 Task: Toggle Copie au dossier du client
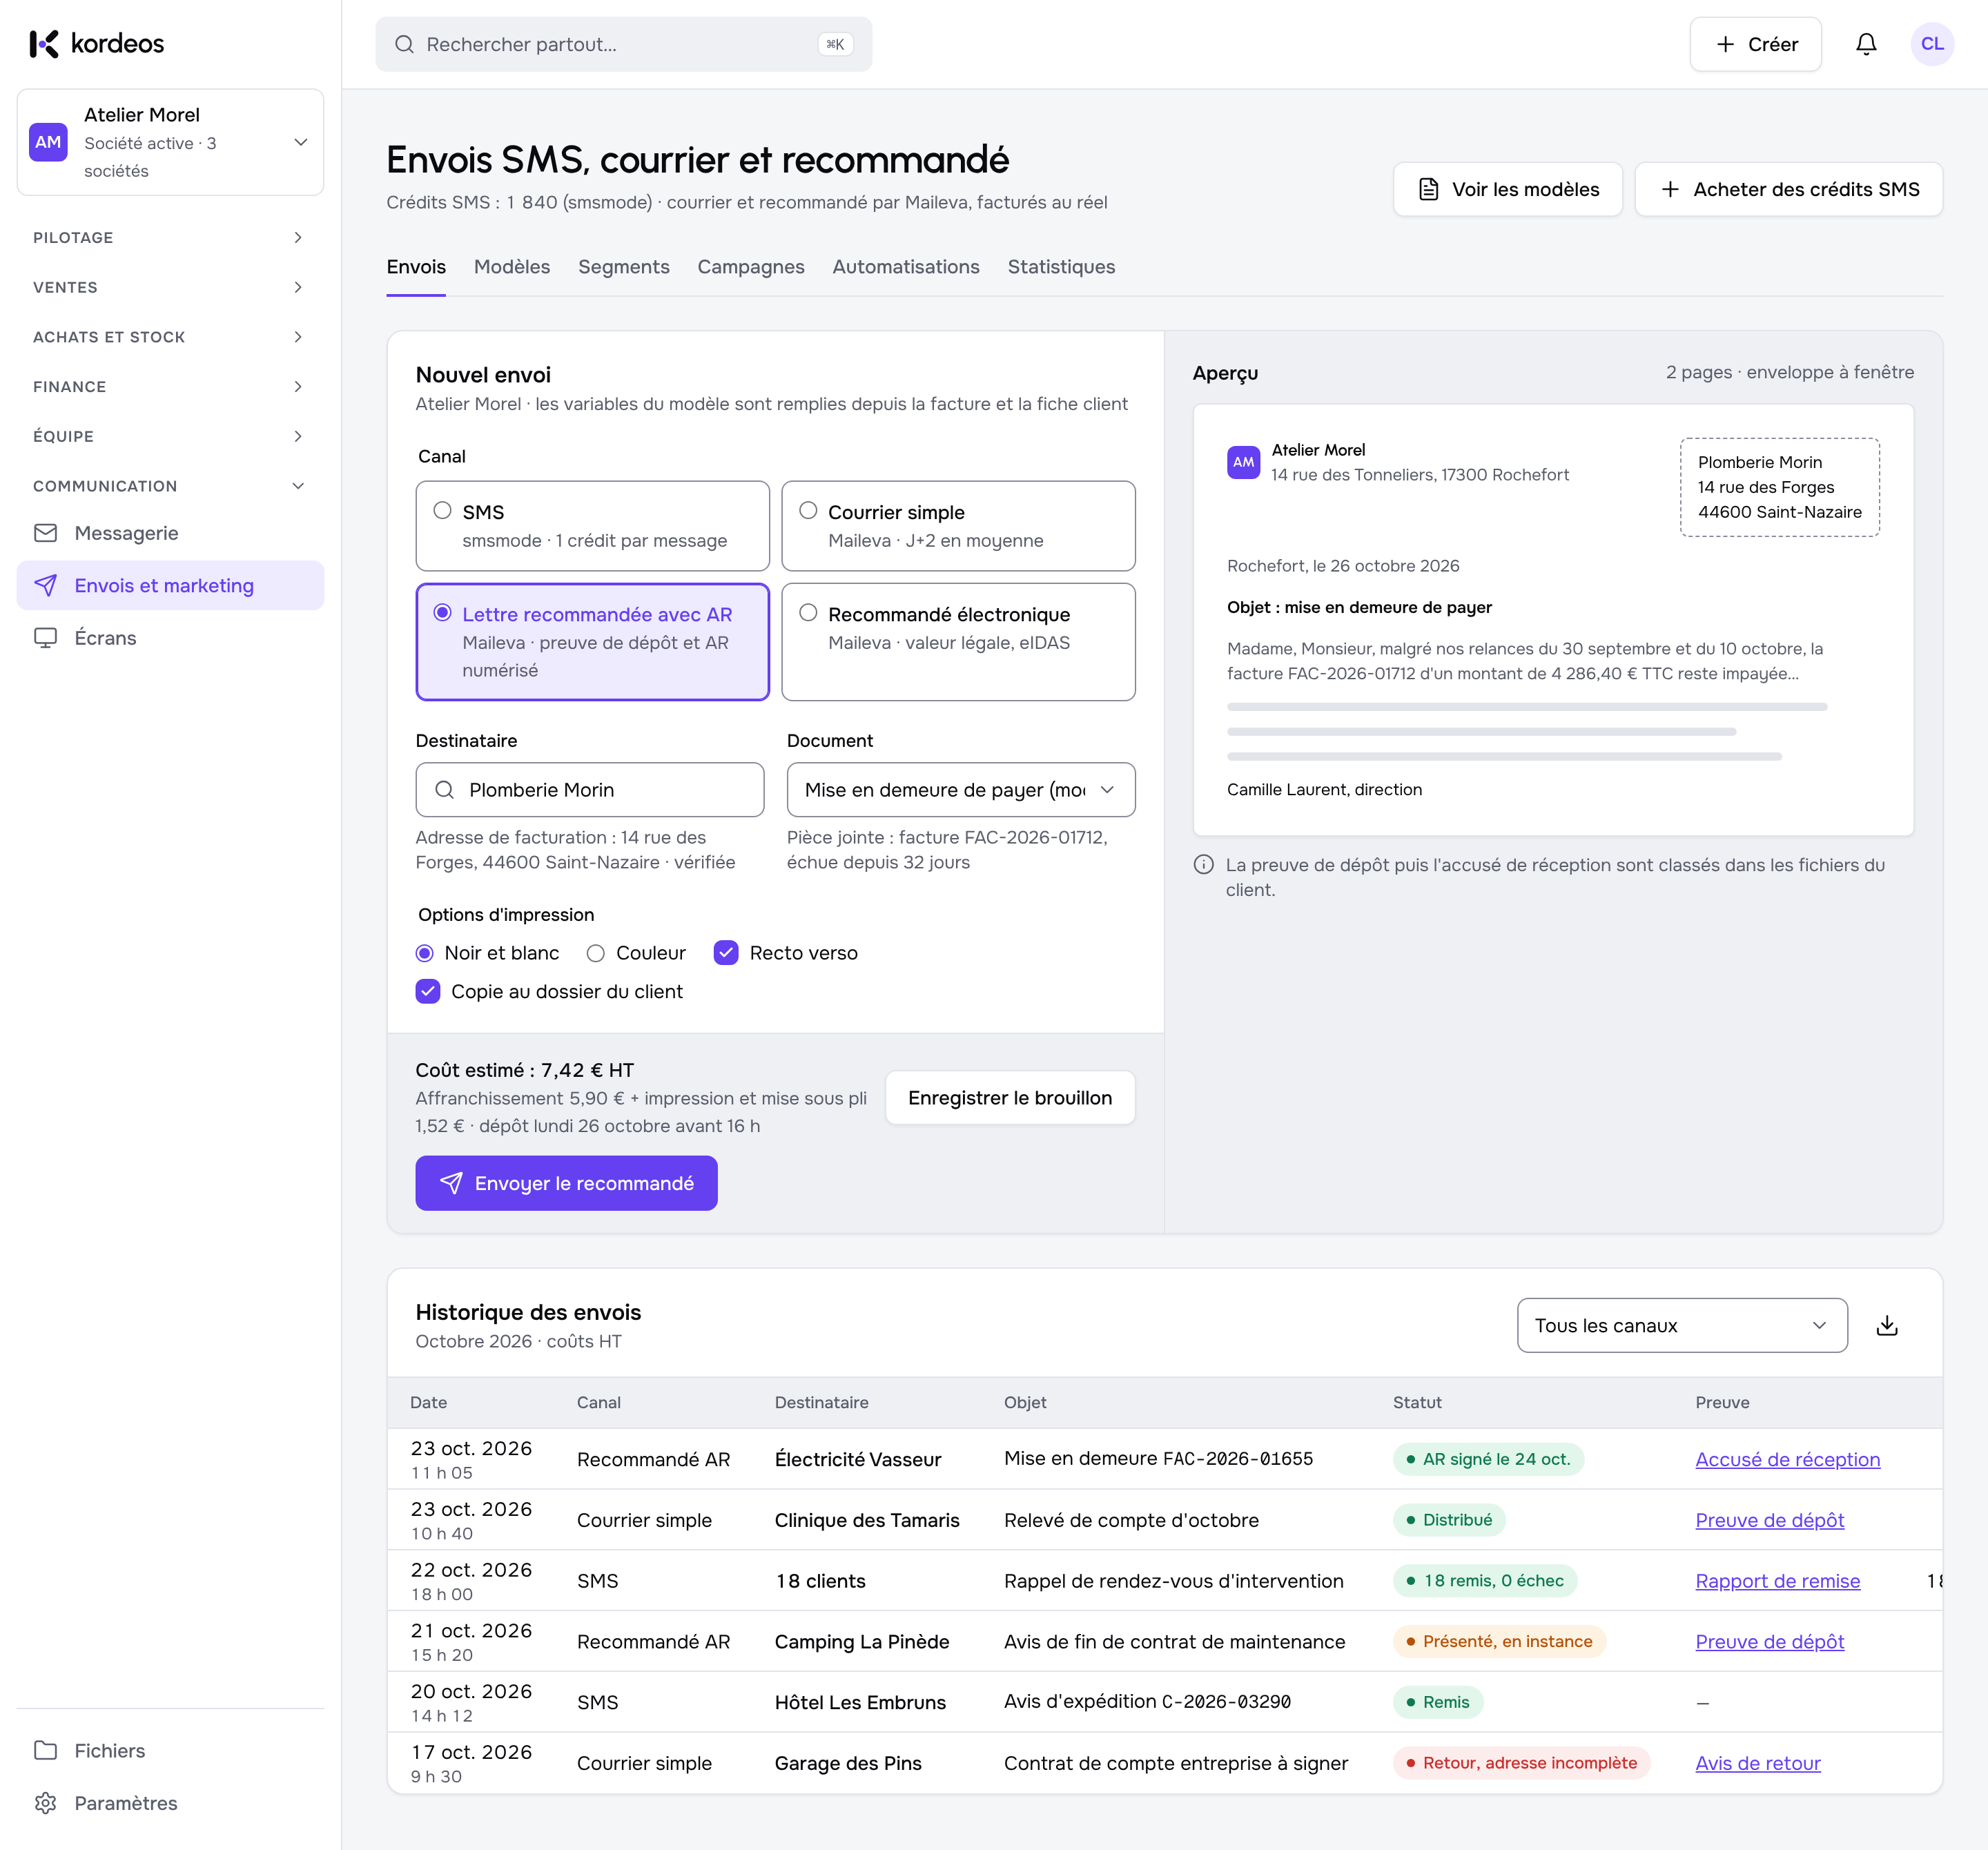428,991
